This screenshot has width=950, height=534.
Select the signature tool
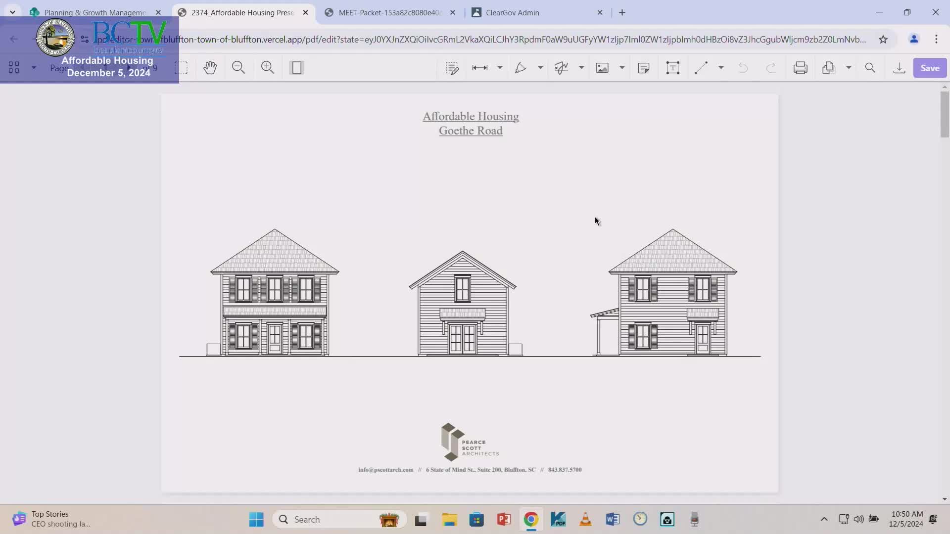[561, 68]
